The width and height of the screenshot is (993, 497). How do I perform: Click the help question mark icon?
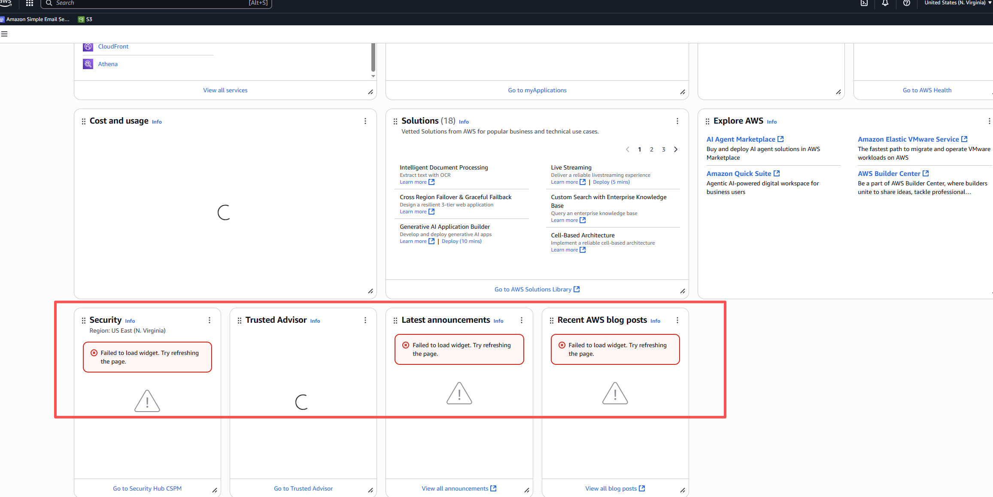[906, 3]
